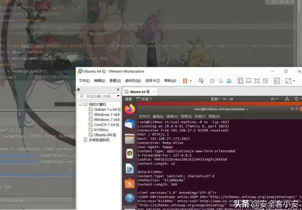Open the Help icon in the dock

(130, 198)
